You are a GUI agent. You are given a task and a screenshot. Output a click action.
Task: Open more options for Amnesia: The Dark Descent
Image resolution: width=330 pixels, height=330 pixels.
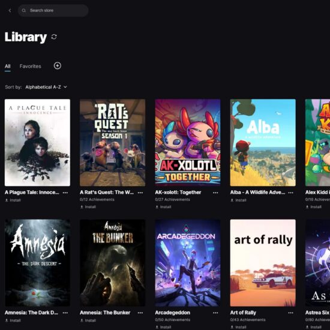coord(65,313)
